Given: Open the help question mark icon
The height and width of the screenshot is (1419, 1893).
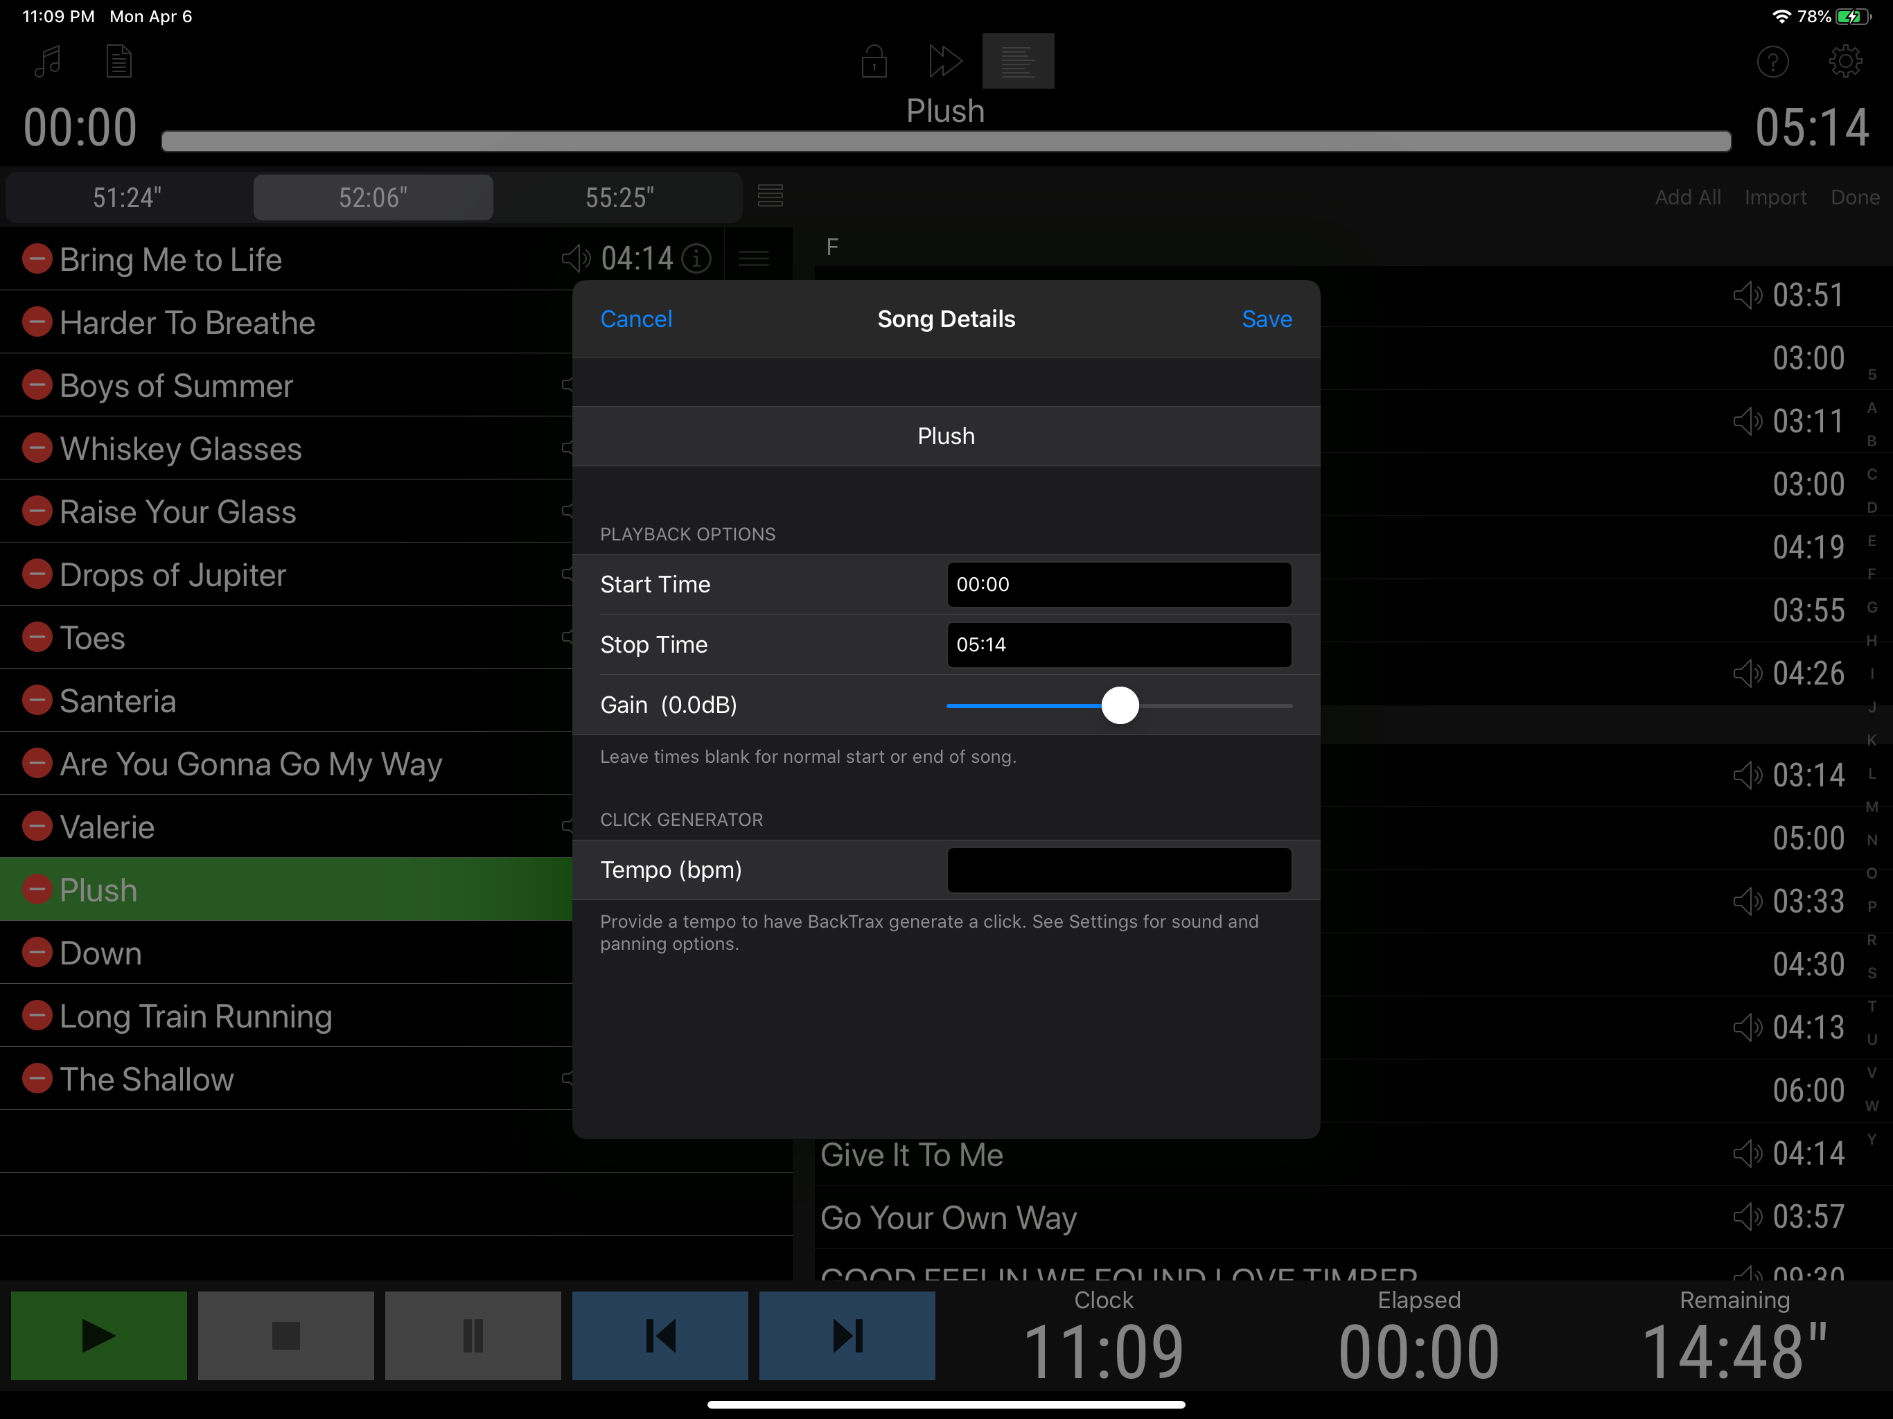Looking at the screenshot, I should [x=1772, y=62].
